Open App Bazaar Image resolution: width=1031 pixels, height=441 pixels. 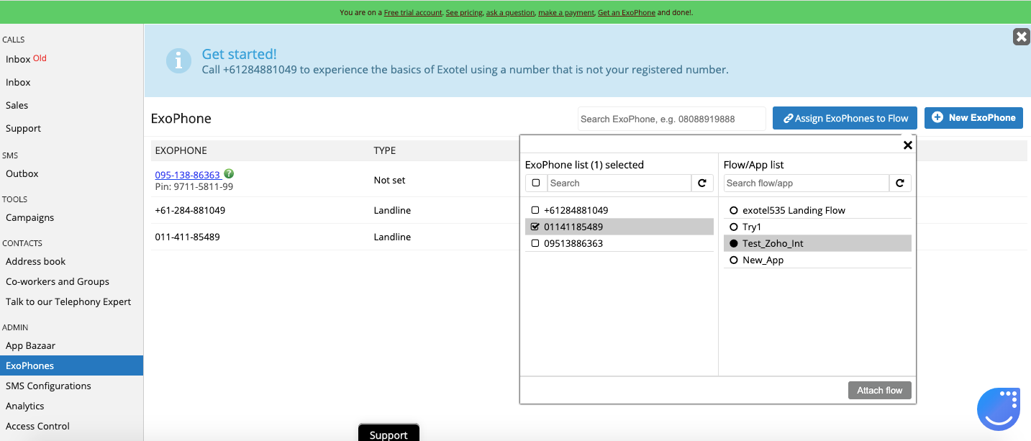(x=30, y=345)
